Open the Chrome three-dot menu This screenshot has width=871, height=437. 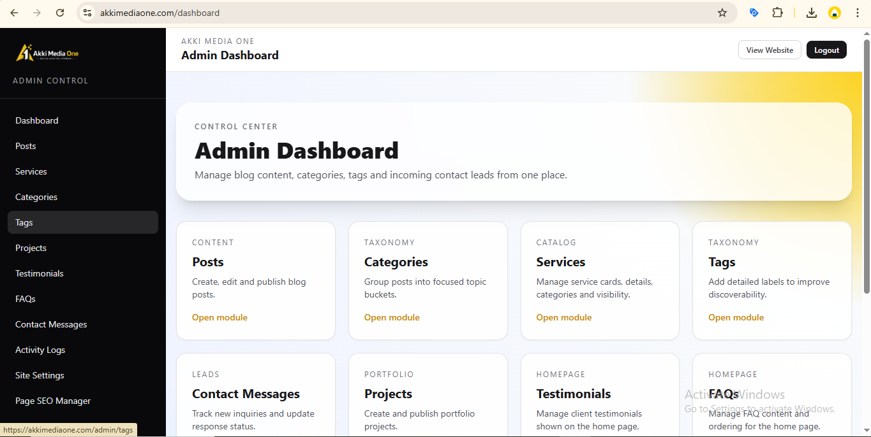[x=858, y=12]
